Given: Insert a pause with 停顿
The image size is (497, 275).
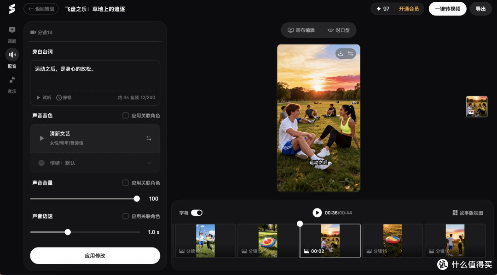Looking at the screenshot, I should pyautogui.click(x=64, y=97).
